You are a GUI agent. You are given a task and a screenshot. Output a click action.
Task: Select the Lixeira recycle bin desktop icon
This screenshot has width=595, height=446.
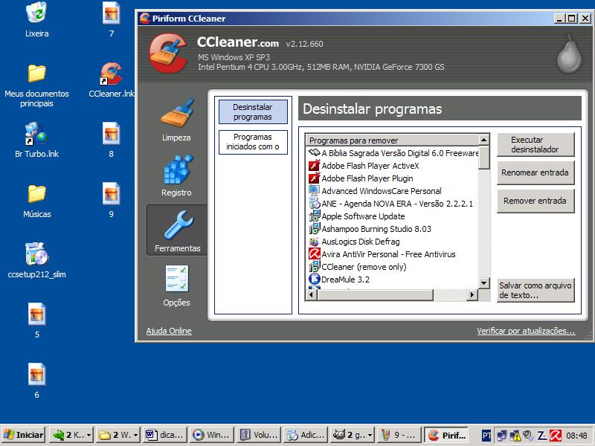(x=36, y=19)
